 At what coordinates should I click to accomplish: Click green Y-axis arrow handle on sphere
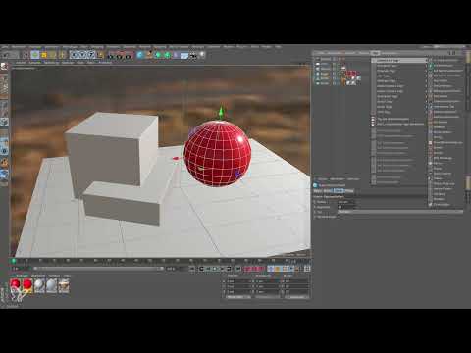(x=222, y=112)
